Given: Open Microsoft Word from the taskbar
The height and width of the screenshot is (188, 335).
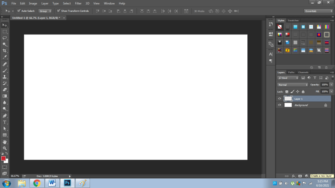Looking at the screenshot, I should [x=52, y=184].
